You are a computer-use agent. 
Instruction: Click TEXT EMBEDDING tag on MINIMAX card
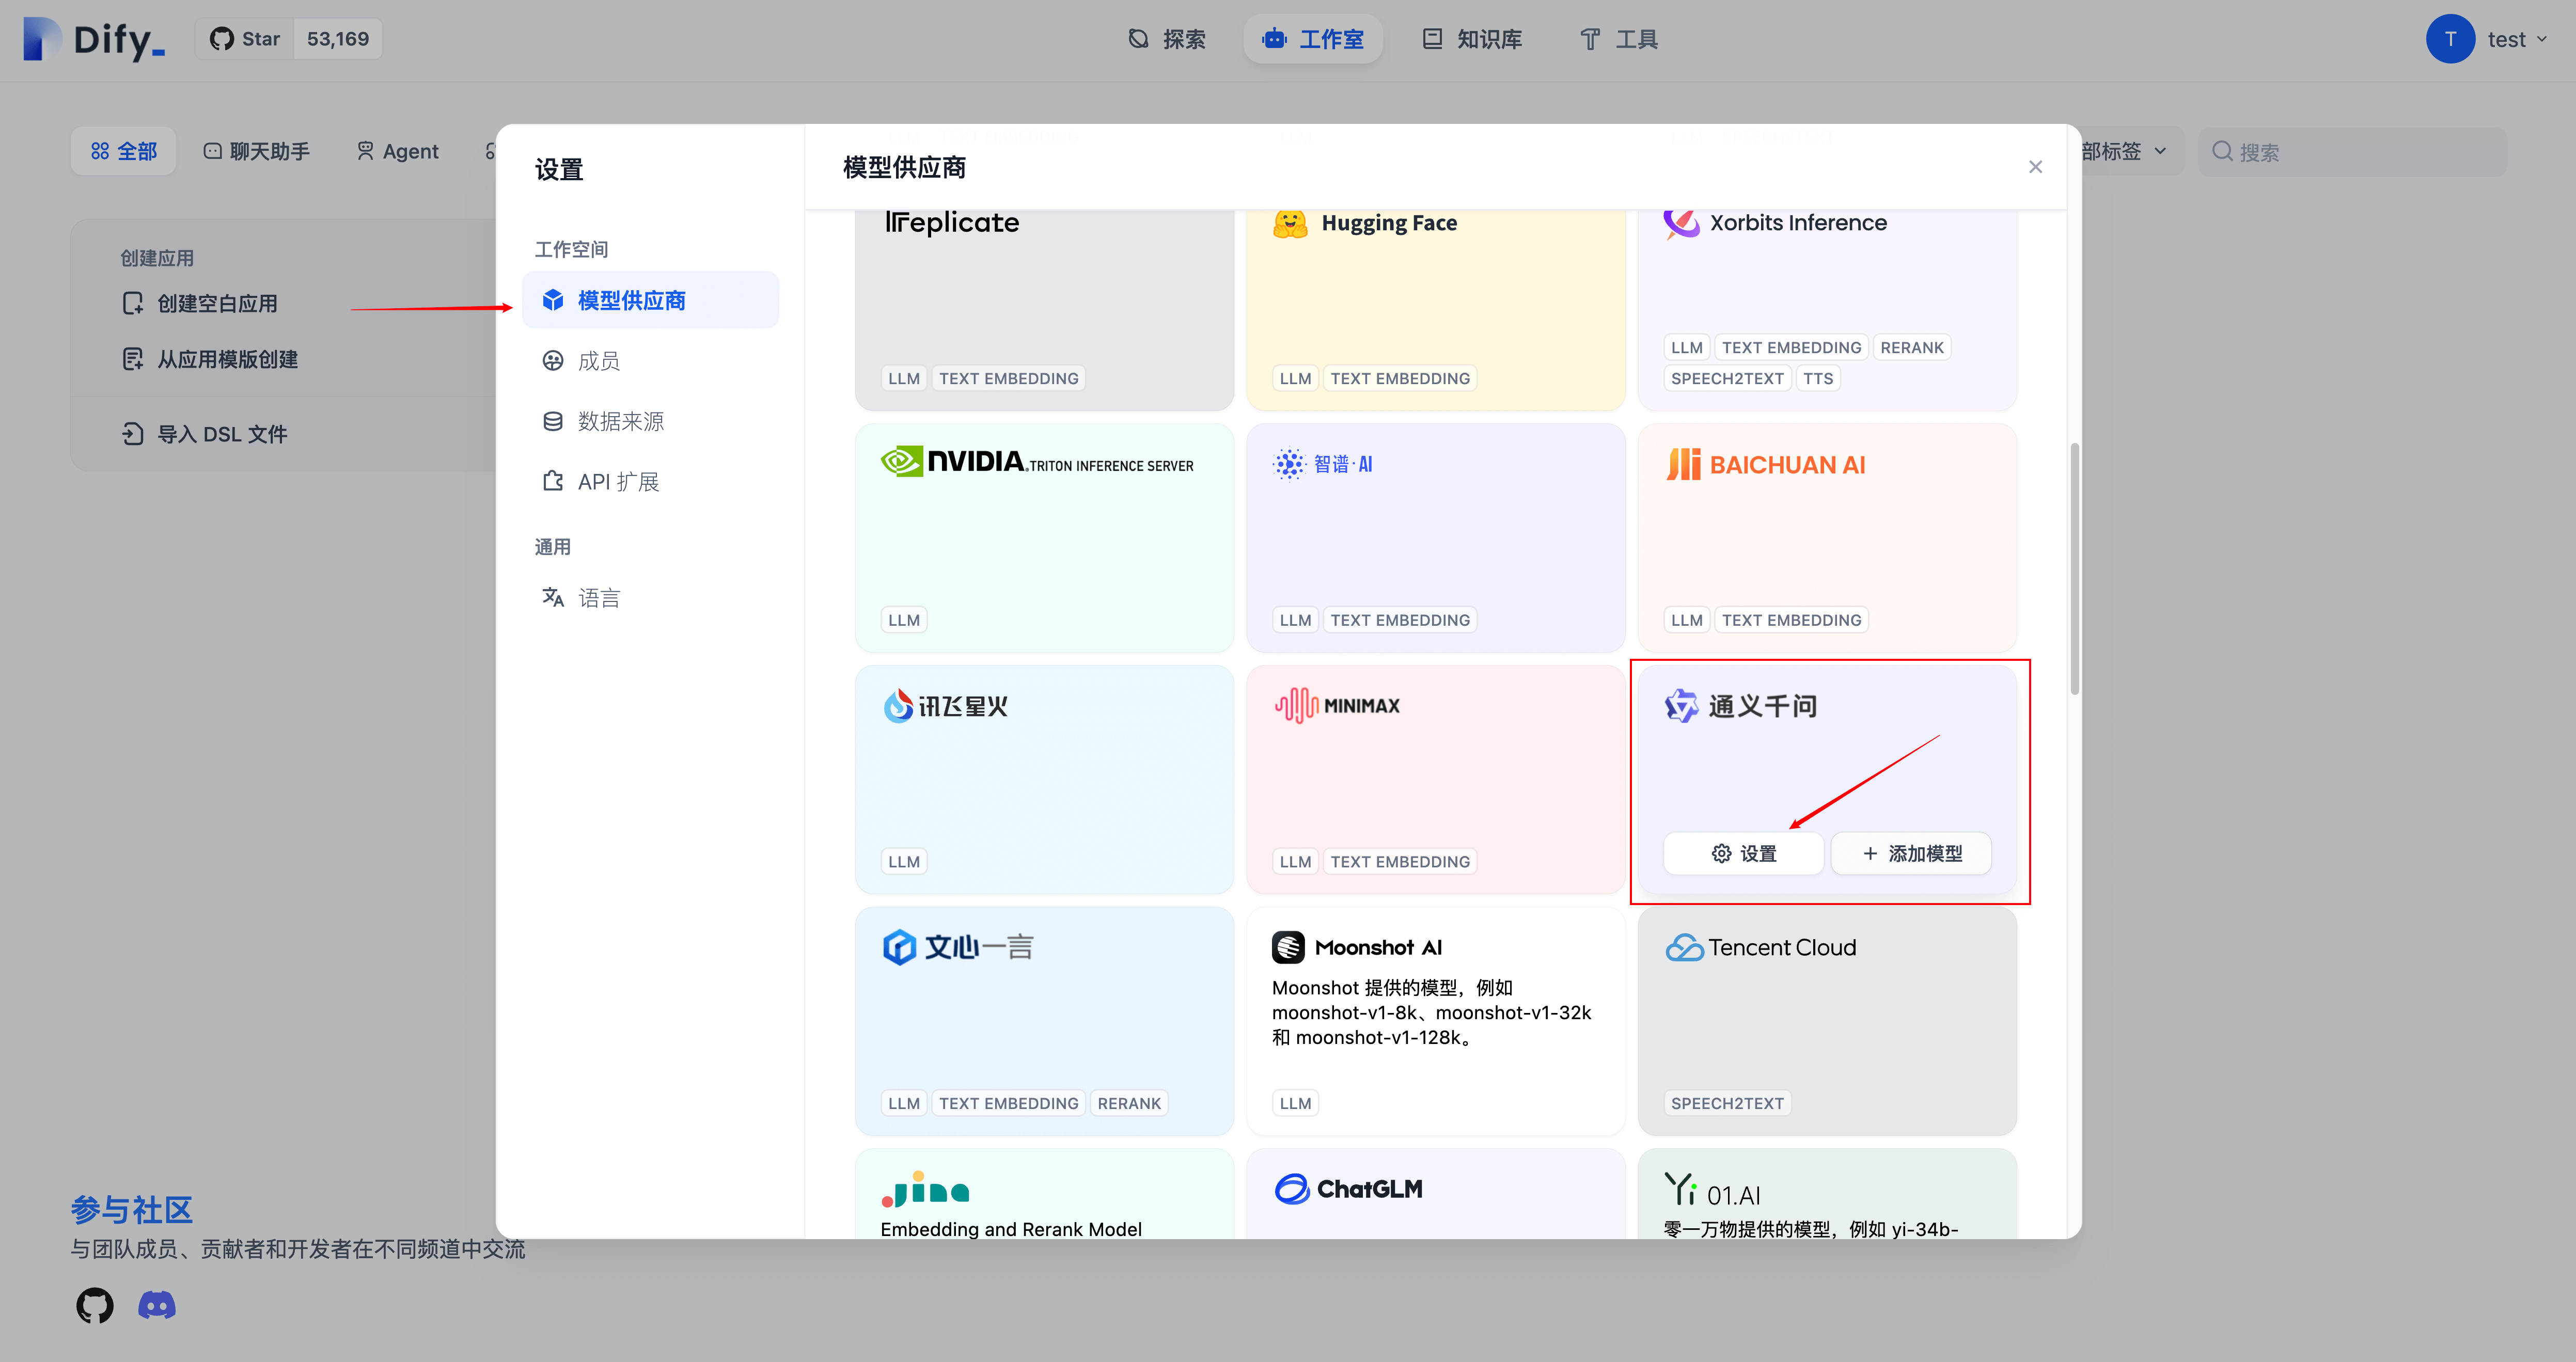[1399, 861]
